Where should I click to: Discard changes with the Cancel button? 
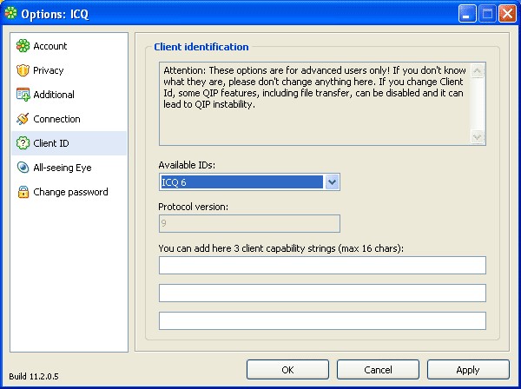tap(378, 370)
